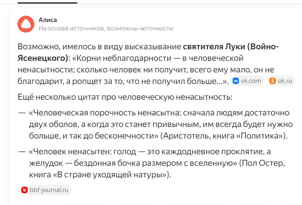Click the Alice assistant avatar icon
Viewport: 302px width, 205px height.
[26, 24]
